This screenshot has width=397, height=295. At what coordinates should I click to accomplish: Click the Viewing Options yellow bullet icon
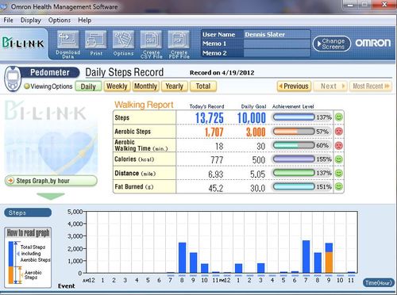tap(26, 86)
